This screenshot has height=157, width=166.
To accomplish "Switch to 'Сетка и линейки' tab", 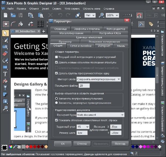I will [x=81, y=46].
